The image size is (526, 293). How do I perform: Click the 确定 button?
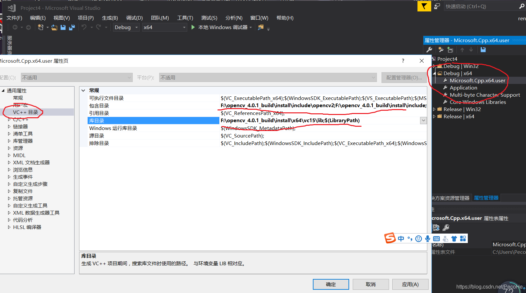coord(331,285)
